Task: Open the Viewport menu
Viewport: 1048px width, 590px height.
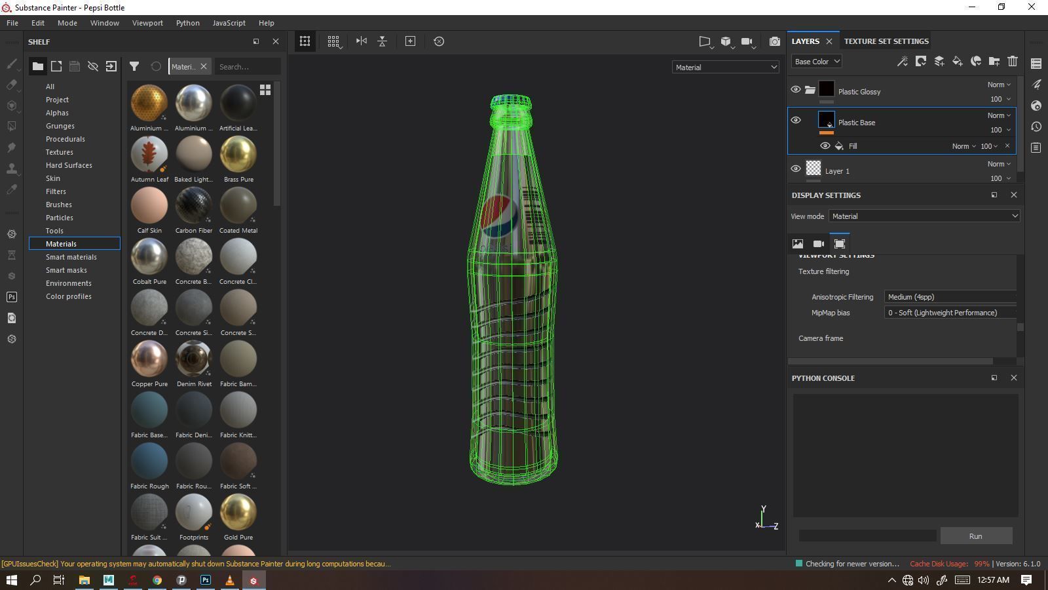Action: (147, 23)
